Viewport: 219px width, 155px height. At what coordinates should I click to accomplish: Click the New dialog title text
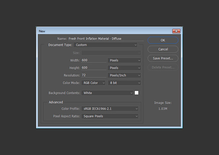pyautogui.click(x=42, y=31)
